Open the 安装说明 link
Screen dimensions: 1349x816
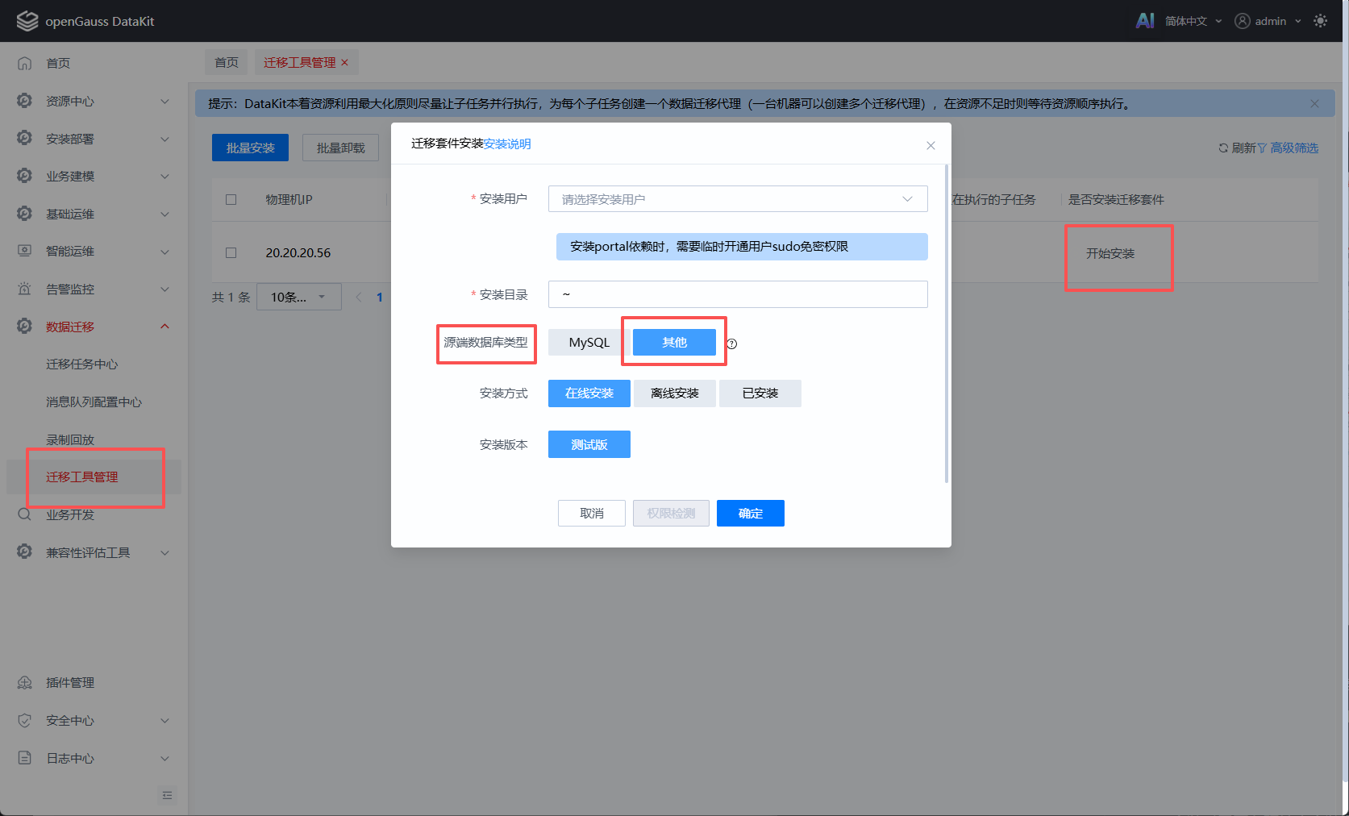[507, 144]
